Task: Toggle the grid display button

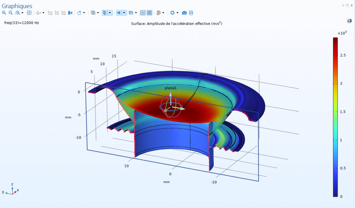Action: coord(149,13)
